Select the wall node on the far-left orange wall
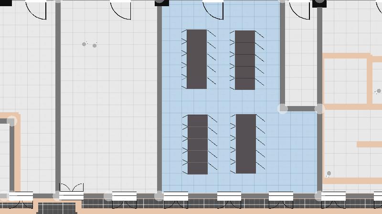The image size is (382, 214). 12,121
